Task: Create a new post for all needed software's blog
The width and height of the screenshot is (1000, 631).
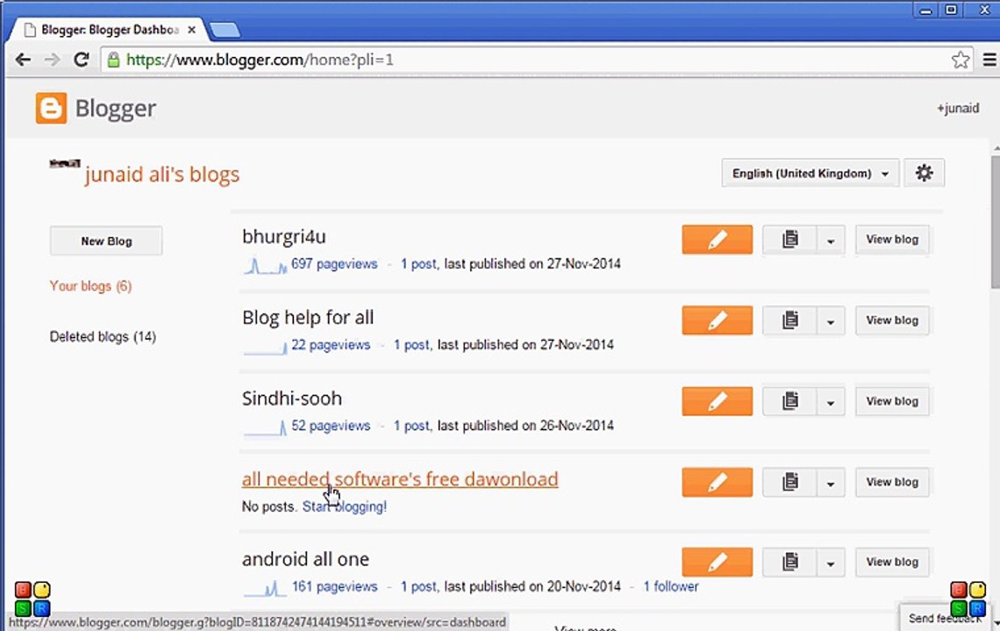Action: coord(717,482)
